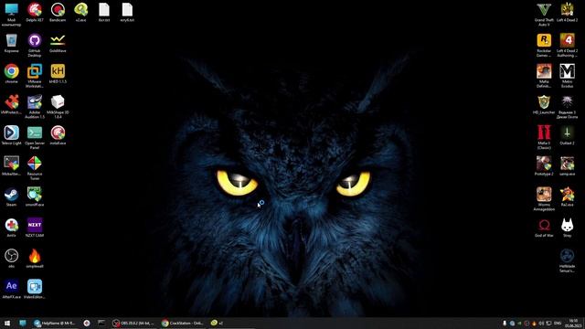Viewport: 585px width, 329px height.
Task: Launch Adobe Audition 1.5 shortcut
Action: point(35,107)
